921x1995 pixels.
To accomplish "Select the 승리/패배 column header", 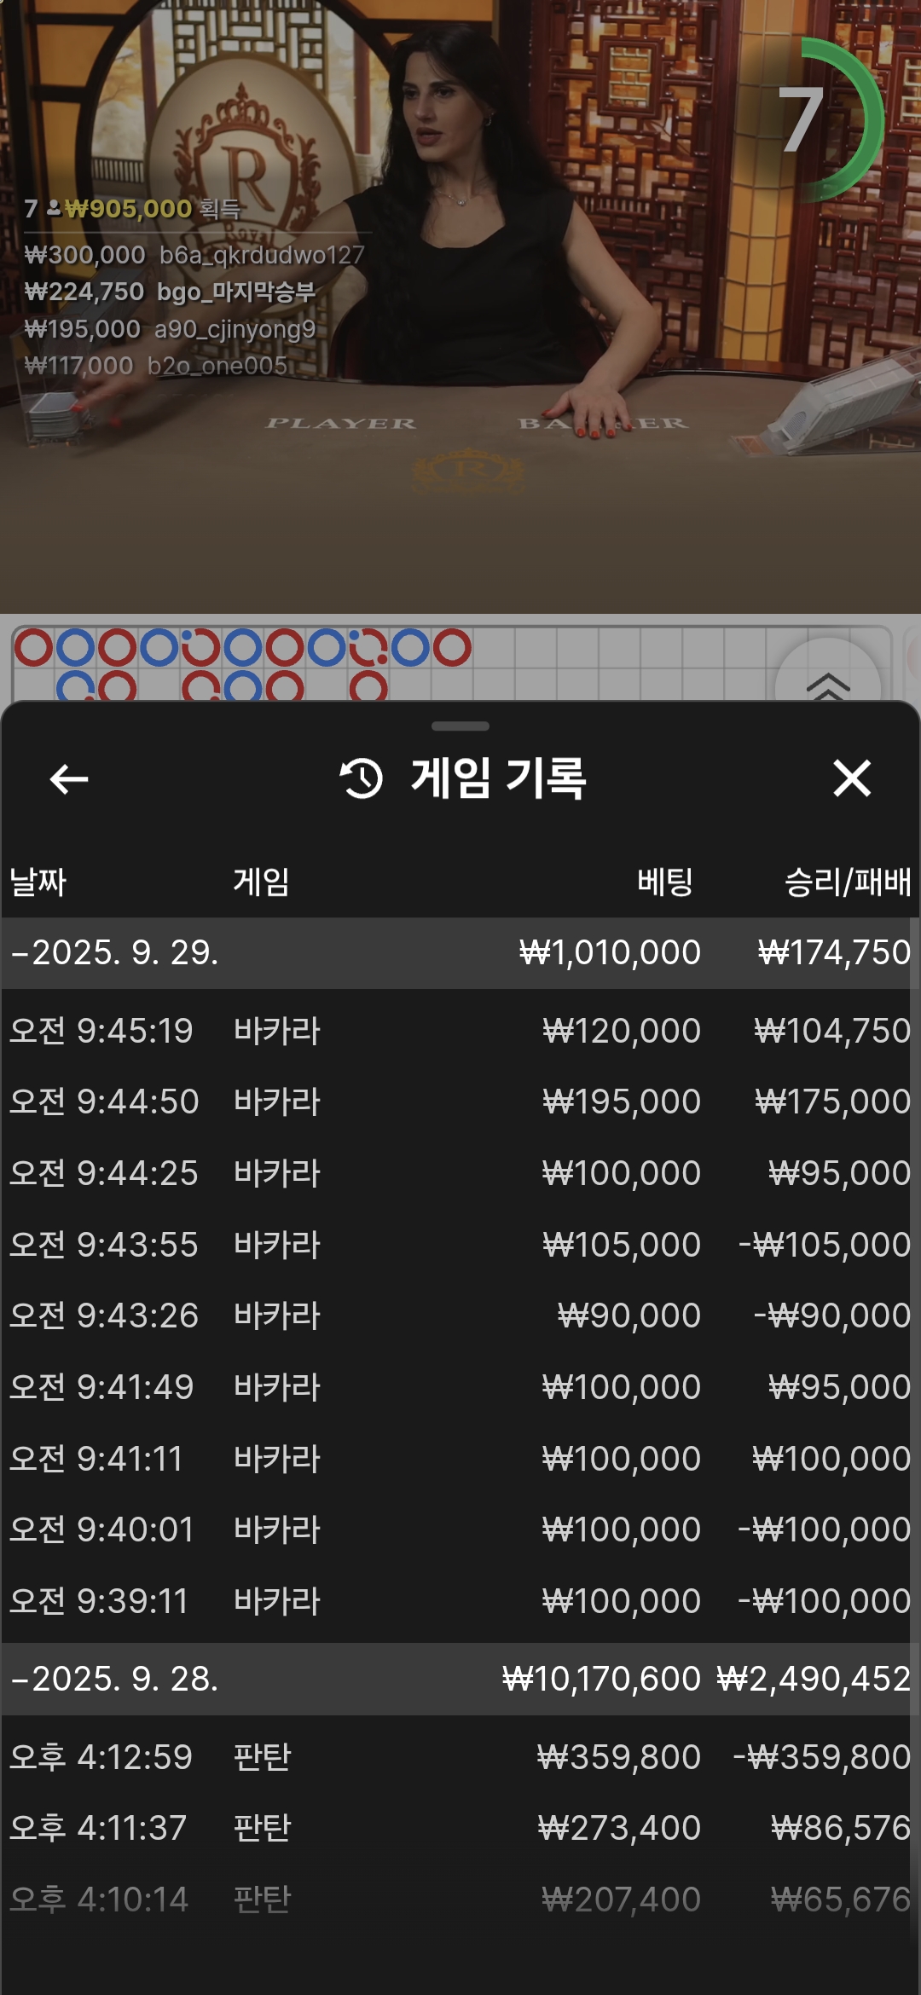I will pyautogui.click(x=848, y=882).
